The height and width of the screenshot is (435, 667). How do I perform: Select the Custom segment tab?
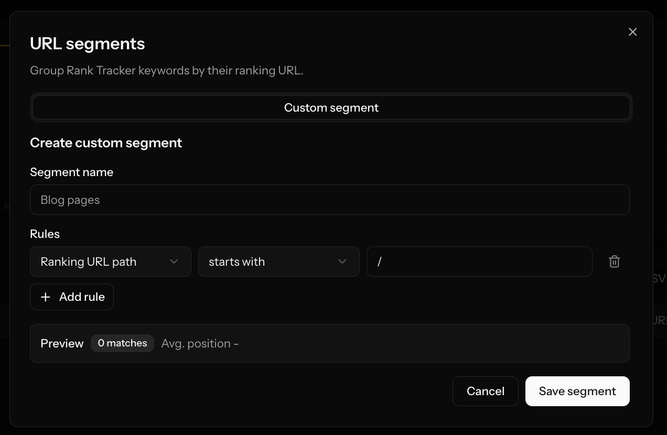click(331, 107)
